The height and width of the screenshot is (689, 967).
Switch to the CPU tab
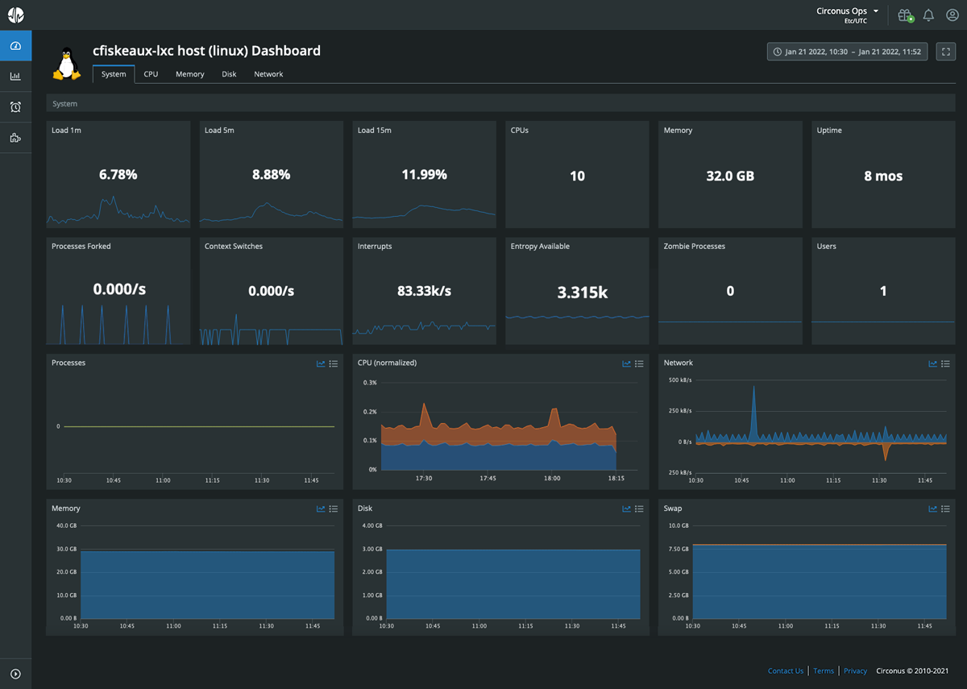coord(151,73)
